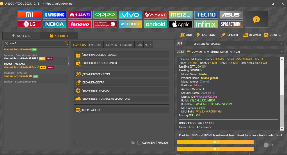The image size is (287, 155).
Task: Switch to the RECOVERY tab
Action: tap(111, 45)
